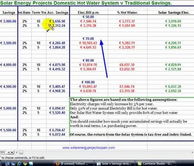
Task: Select the € 3,500.00 savings cell
Action: coord(8,43)
